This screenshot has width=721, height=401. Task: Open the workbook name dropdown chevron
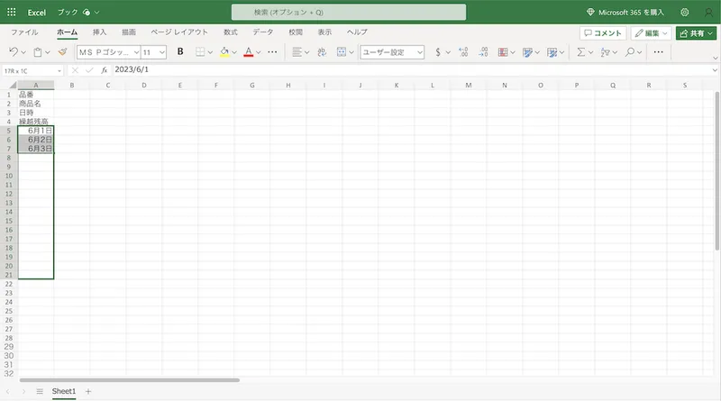[x=96, y=13]
